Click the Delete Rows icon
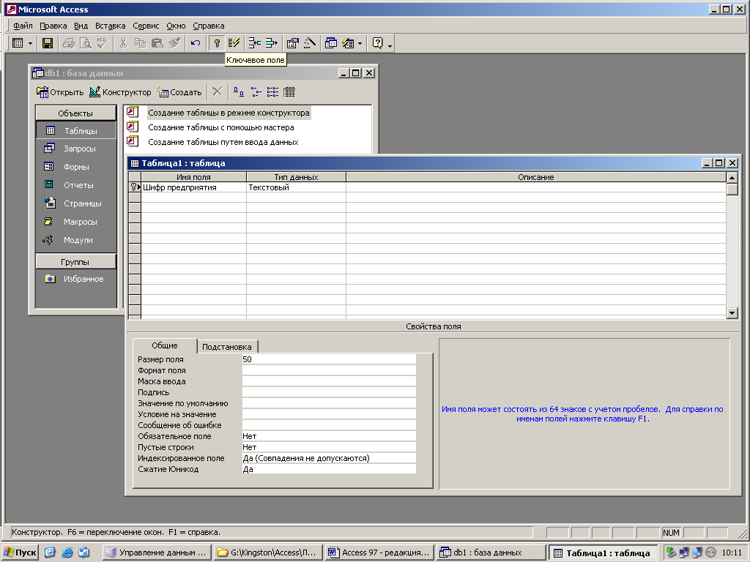Image resolution: width=750 pixels, height=562 pixels. (271, 43)
